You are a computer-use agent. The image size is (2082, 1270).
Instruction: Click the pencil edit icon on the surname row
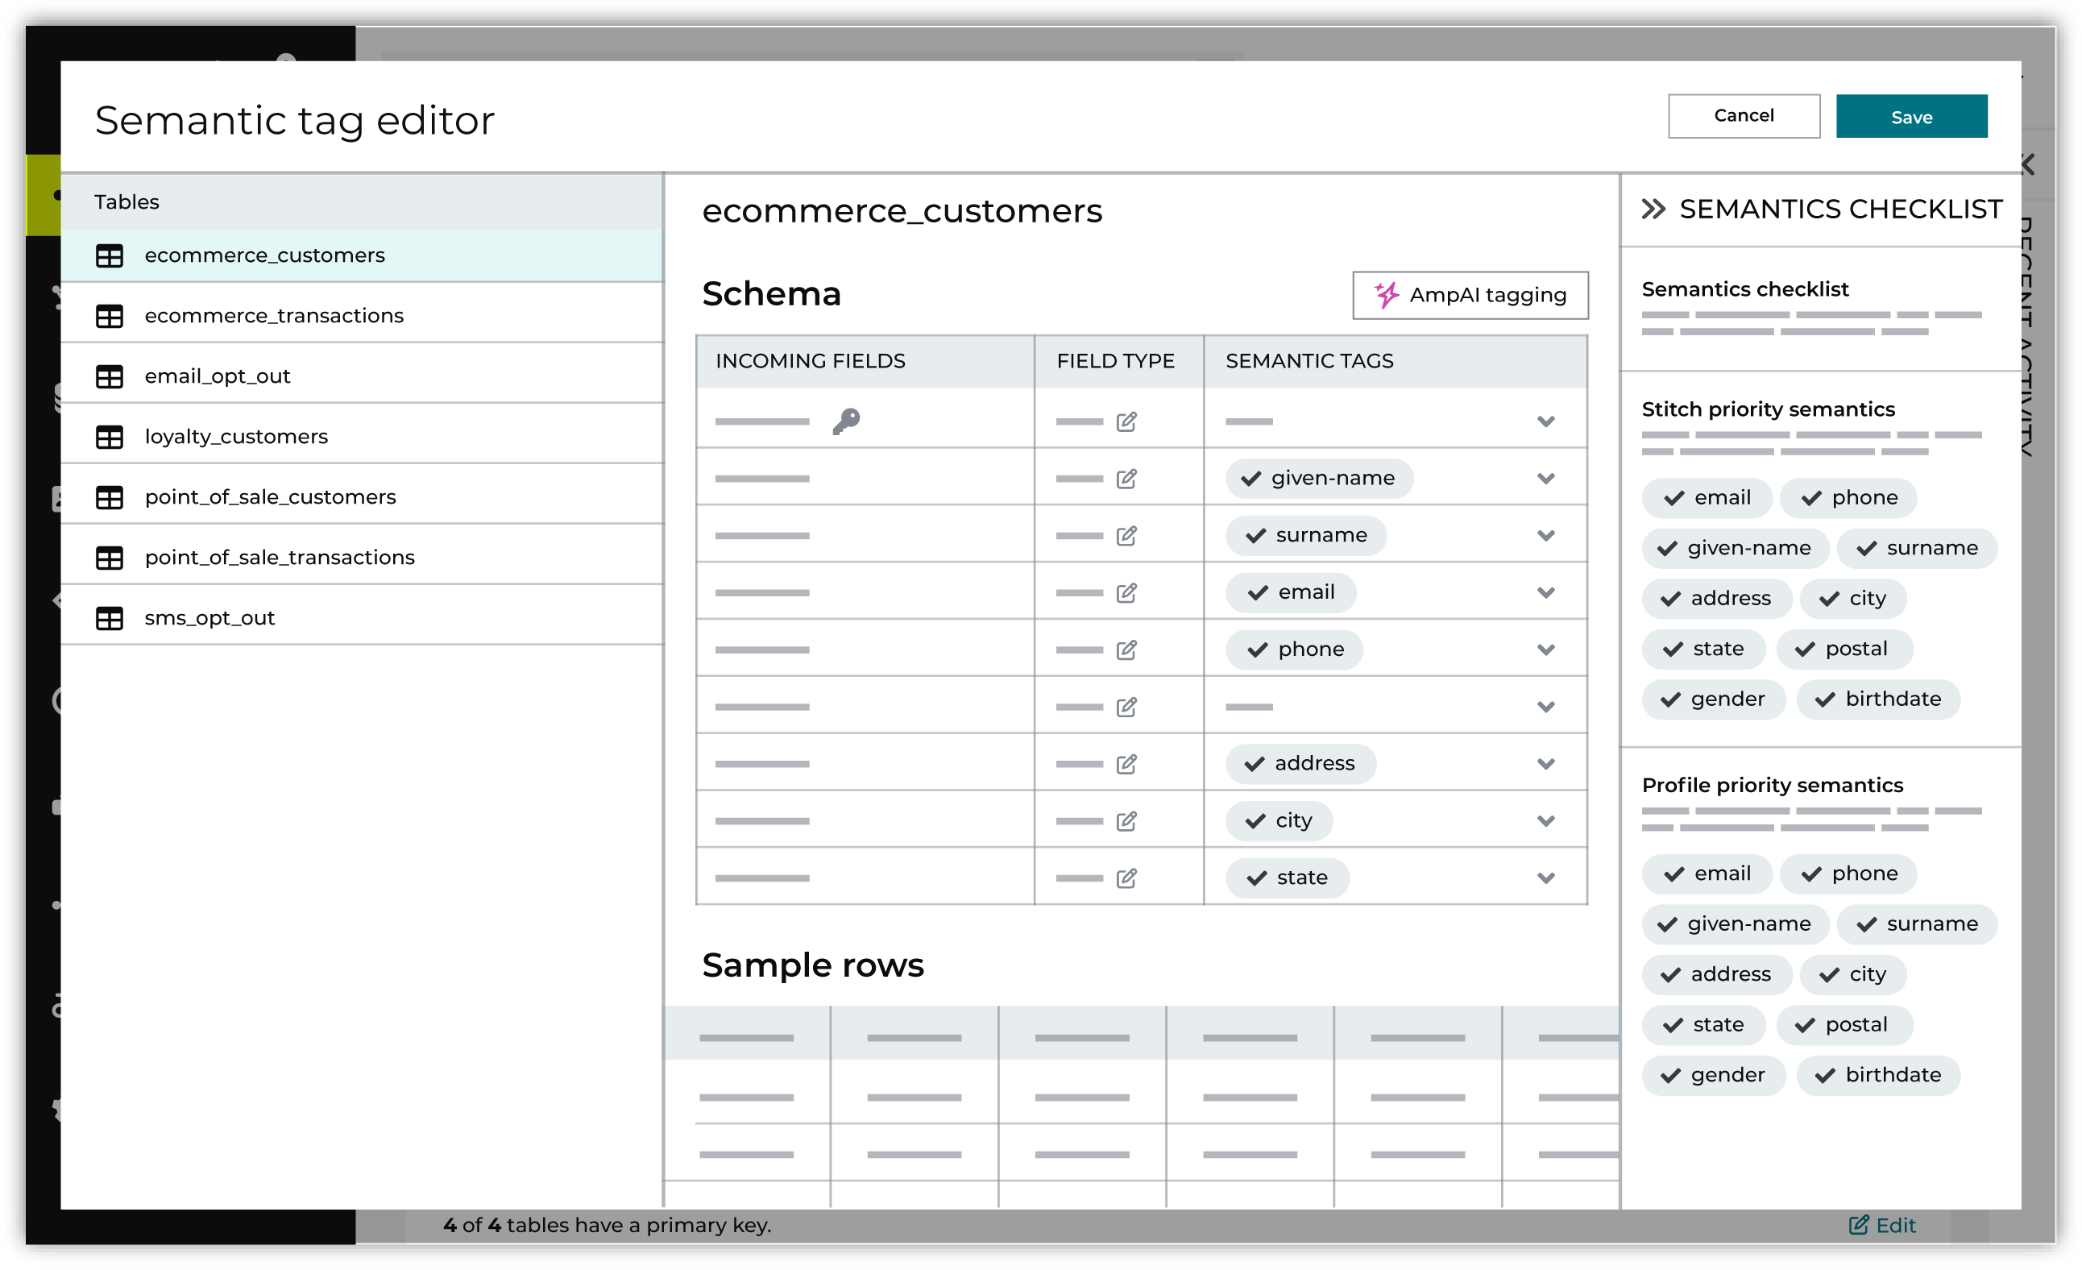pyautogui.click(x=1127, y=535)
